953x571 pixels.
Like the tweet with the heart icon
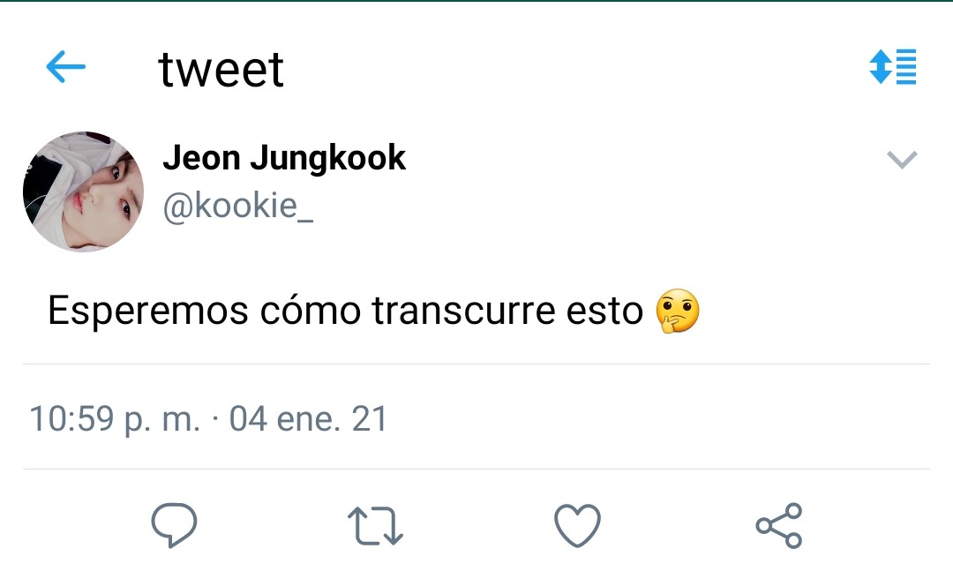(x=577, y=526)
